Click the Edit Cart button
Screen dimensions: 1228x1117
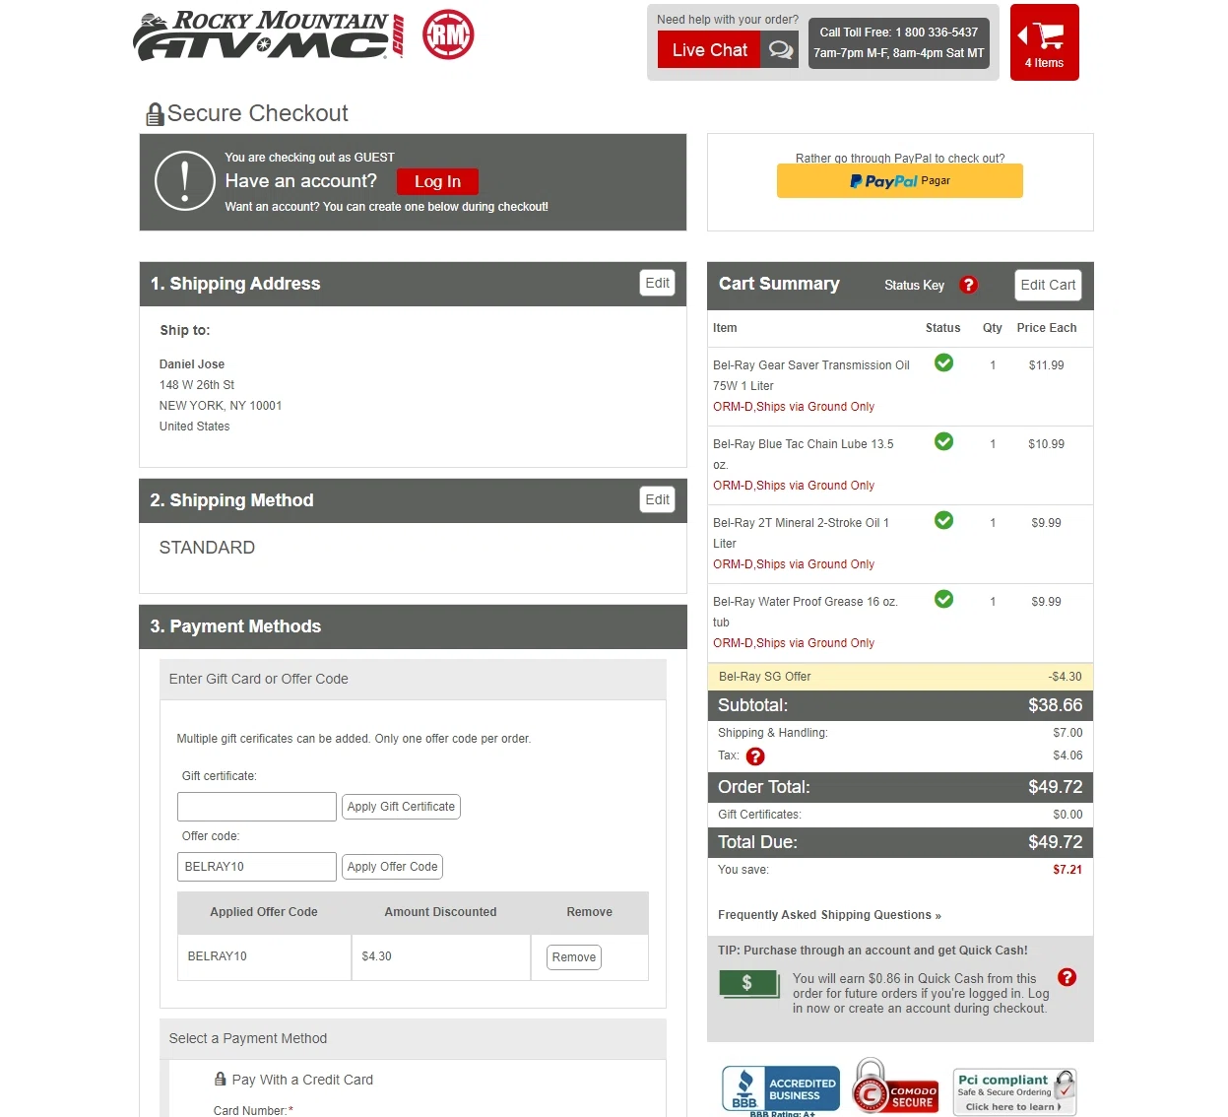1048,285
